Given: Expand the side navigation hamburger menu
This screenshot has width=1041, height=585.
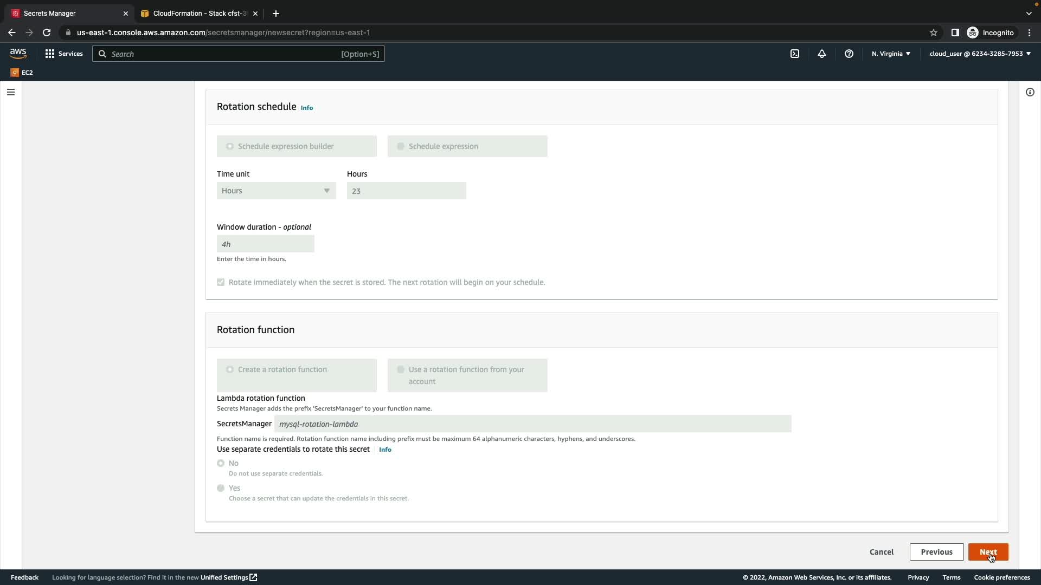Looking at the screenshot, I should point(11,92).
